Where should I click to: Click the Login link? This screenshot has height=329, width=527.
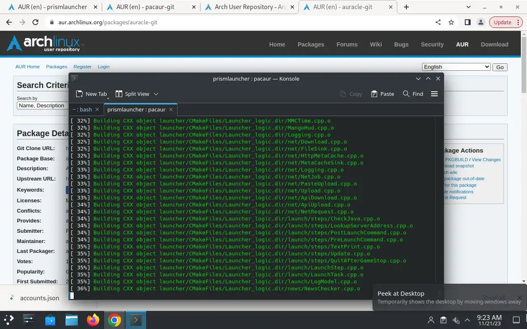pyautogui.click(x=103, y=67)
